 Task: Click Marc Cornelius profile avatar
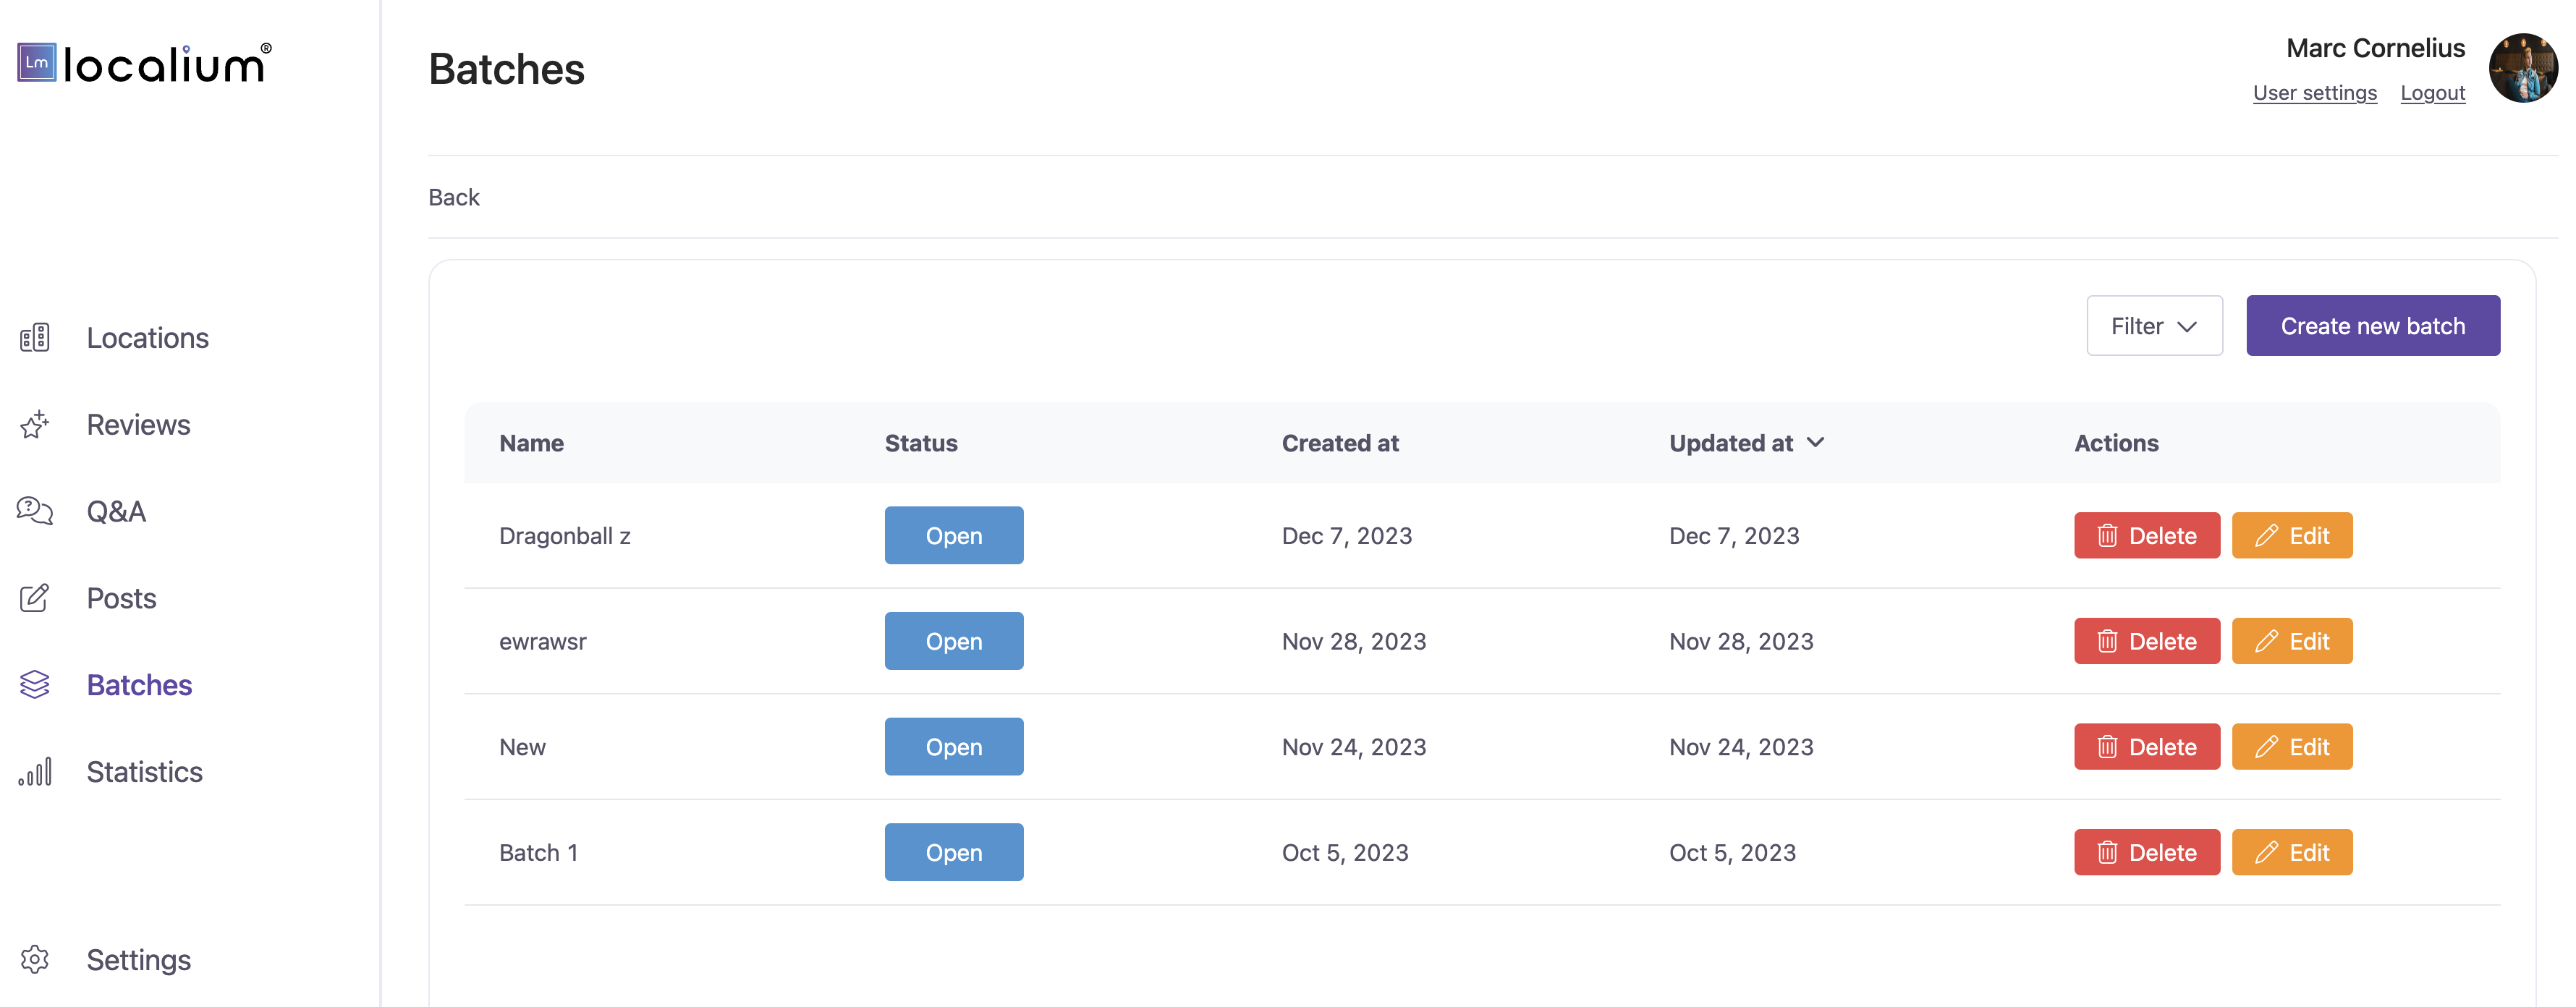tap(2522, 68)
